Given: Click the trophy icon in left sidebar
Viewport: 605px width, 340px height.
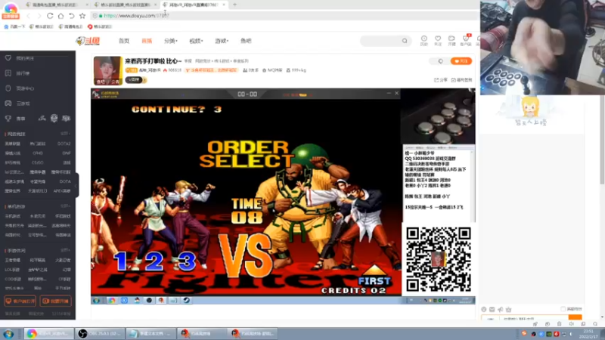Looking at the screenshot, I should (8, 119).
